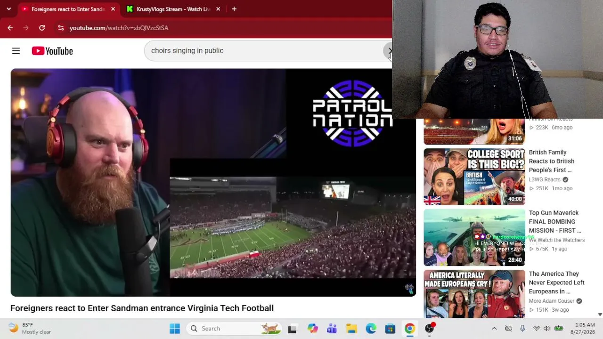This screenshot has width=603, height=339.
Task: Open The America They Never Expected title
Action: click(x=556, y=282)
